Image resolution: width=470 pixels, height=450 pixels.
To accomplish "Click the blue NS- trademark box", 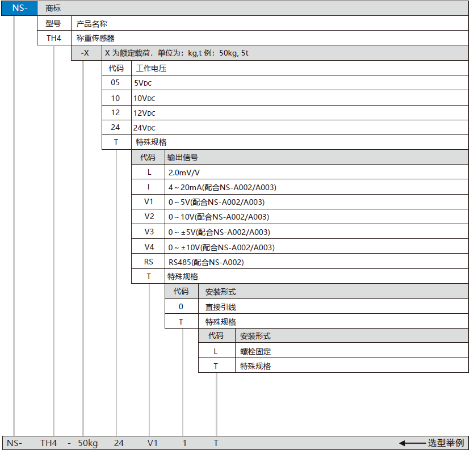I will tap(20, 9).
